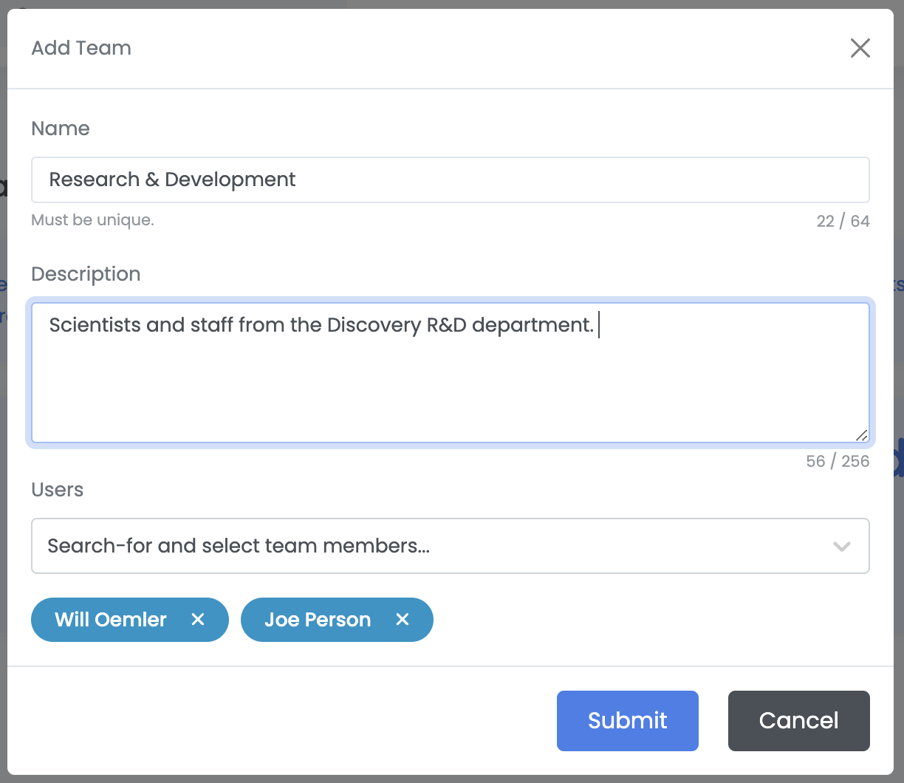The height and width of the screenshot is (783, 904).
Task: Remove Joe Person from the team
Action: (403, 620)
